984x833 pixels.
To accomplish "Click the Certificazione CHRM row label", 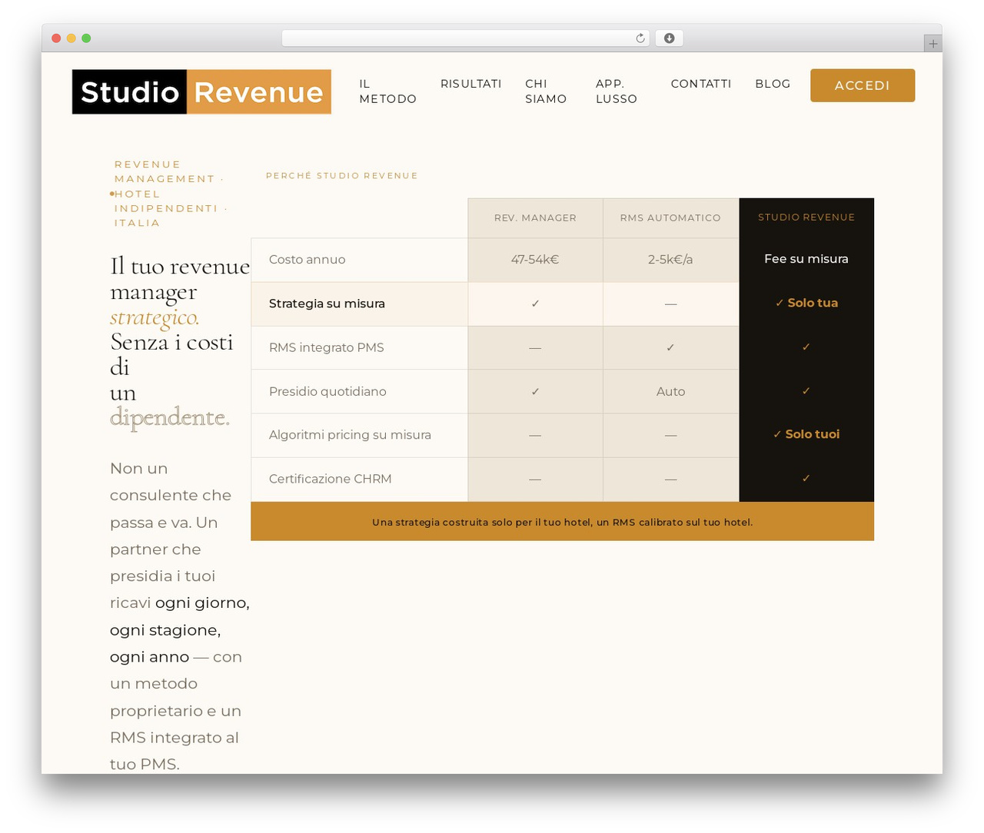I will click(331, 479).
